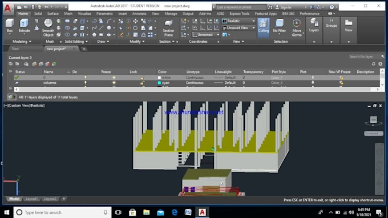Viewport: 388px width, 218px height.
Task: Click the layer list refresh icon
Action: click(x=373, y=64)
